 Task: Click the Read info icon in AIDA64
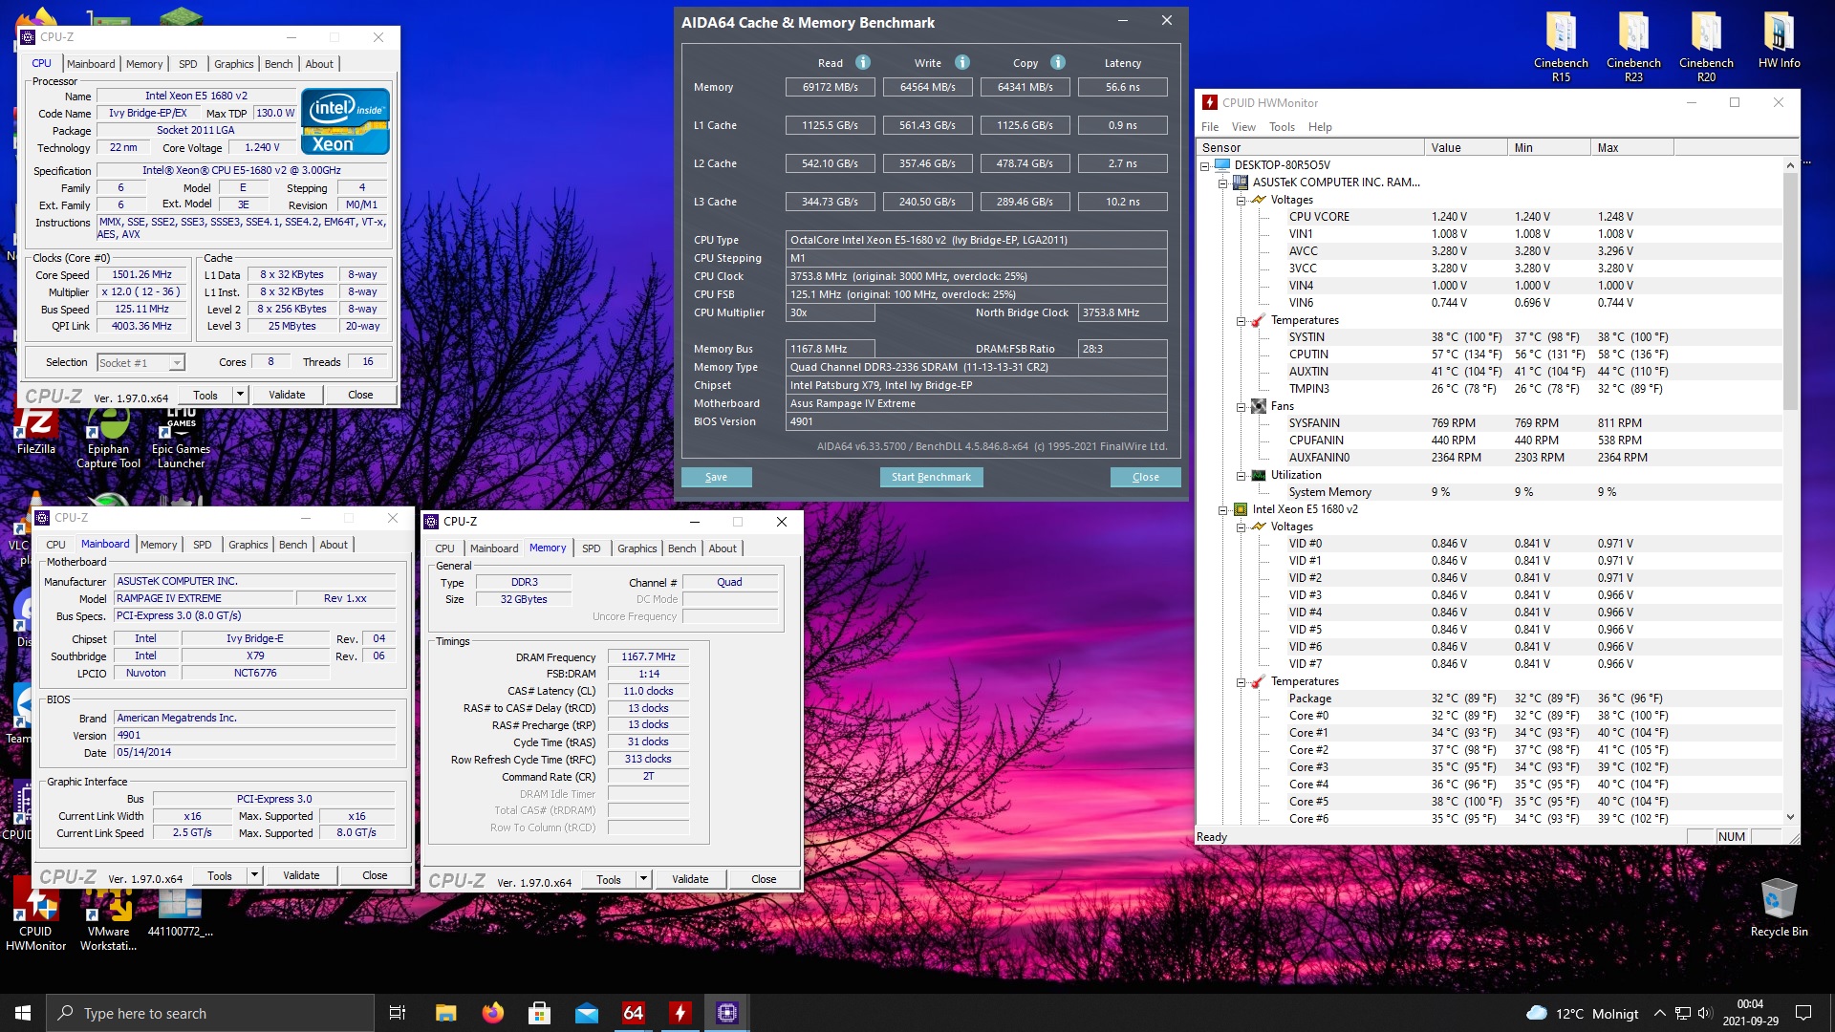[863, 62]
